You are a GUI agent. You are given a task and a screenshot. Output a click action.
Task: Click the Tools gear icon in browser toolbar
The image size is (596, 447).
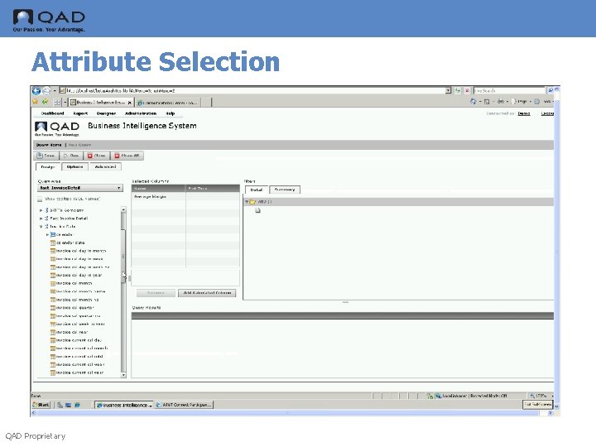(536, 102)
